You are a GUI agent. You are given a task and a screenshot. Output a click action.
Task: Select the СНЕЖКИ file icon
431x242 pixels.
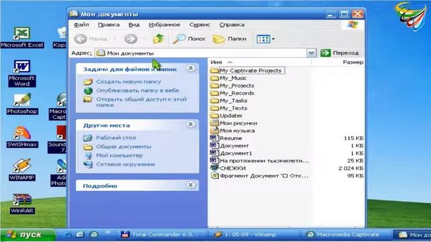point(214,168)
